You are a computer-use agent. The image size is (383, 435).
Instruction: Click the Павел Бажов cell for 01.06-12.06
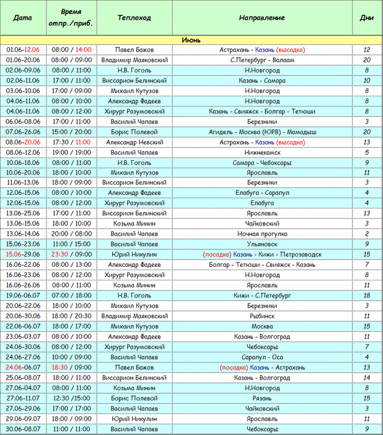pos(135,50)
